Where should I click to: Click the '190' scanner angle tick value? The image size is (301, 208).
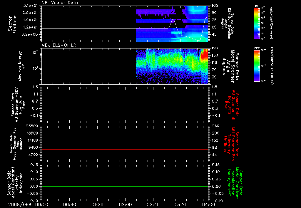tap(215, 48)
